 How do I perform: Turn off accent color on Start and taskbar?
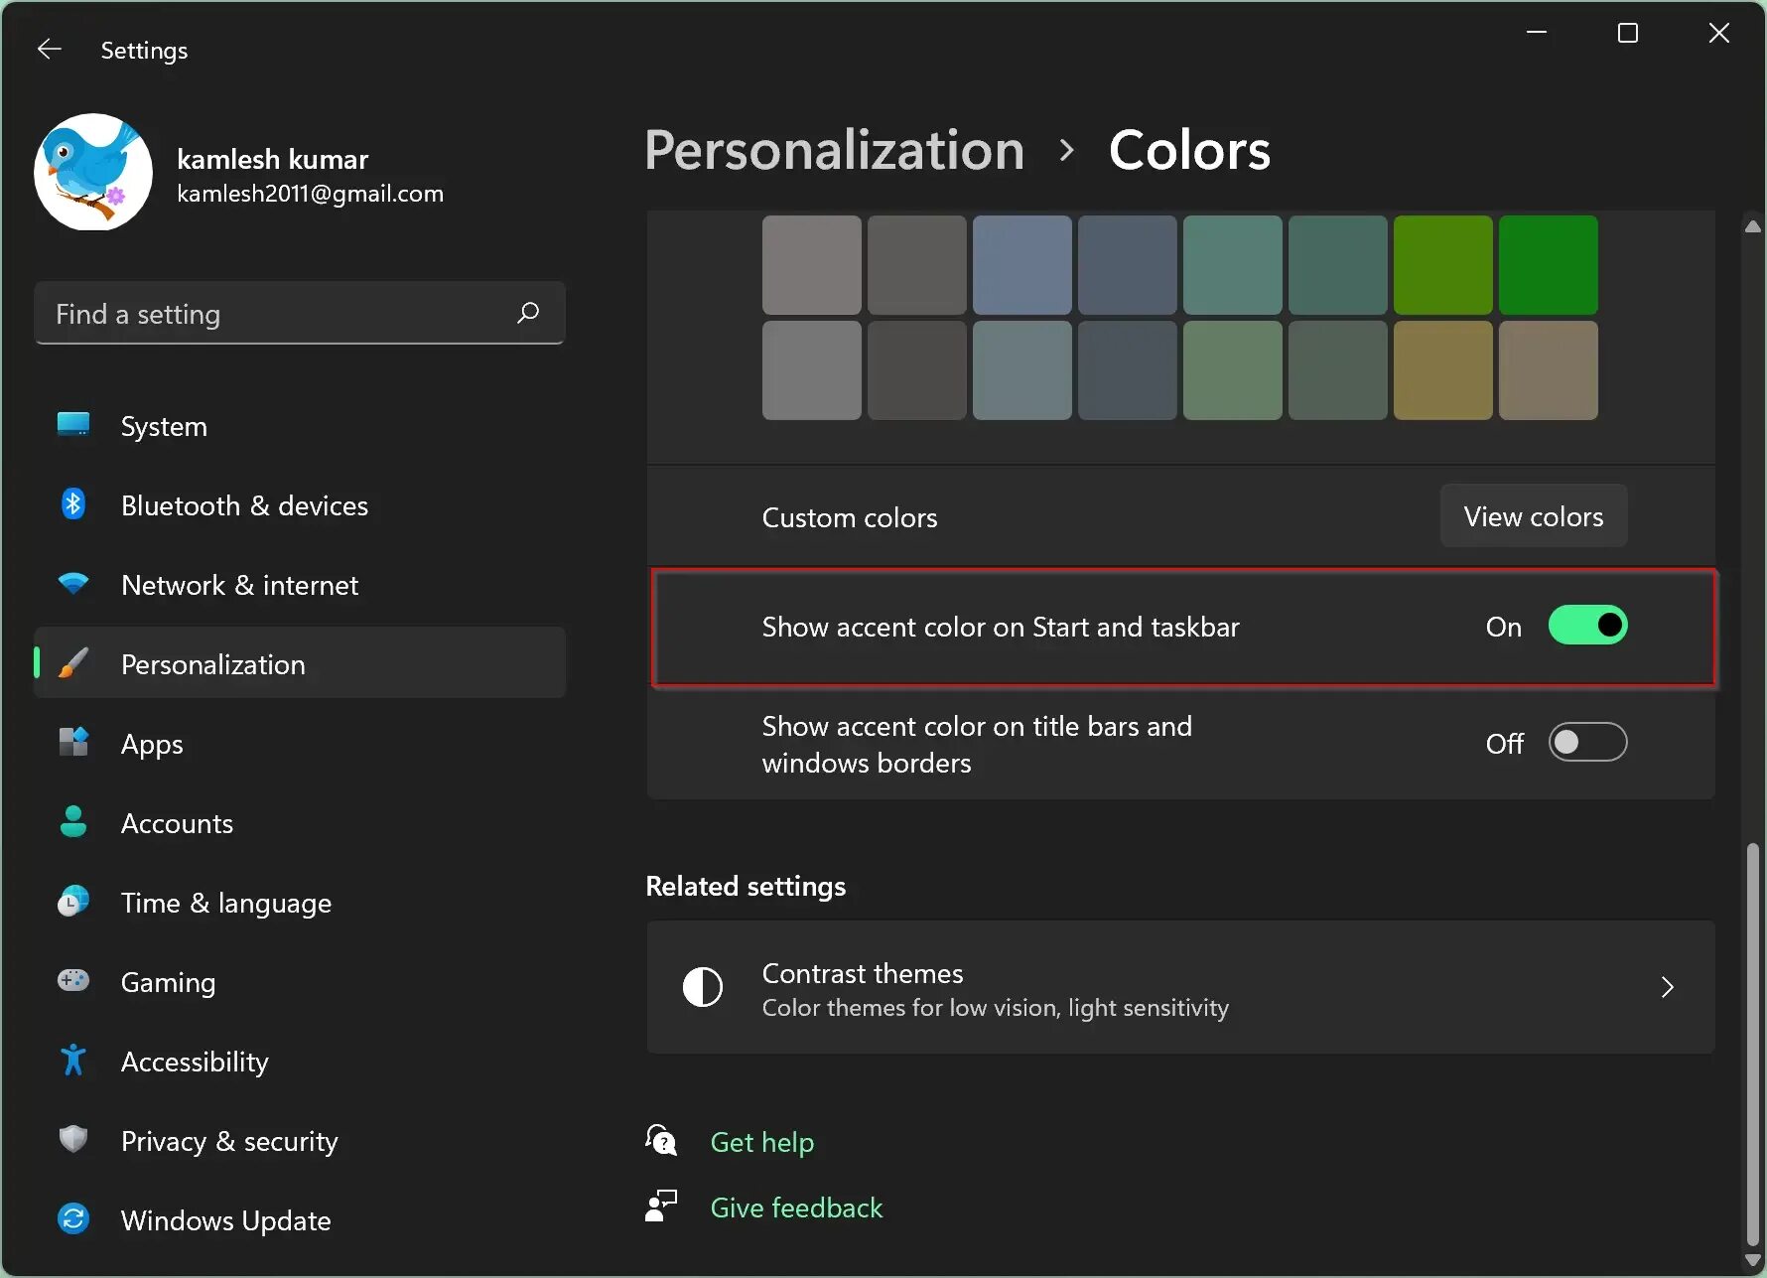coord(1587,626)
